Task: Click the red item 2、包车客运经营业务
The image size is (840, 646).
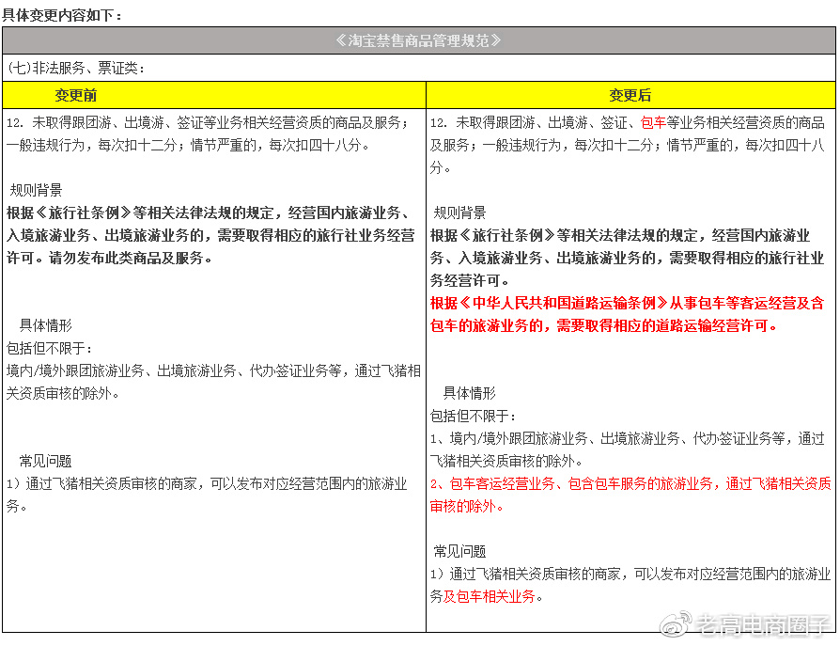Action: coord(630,495)
